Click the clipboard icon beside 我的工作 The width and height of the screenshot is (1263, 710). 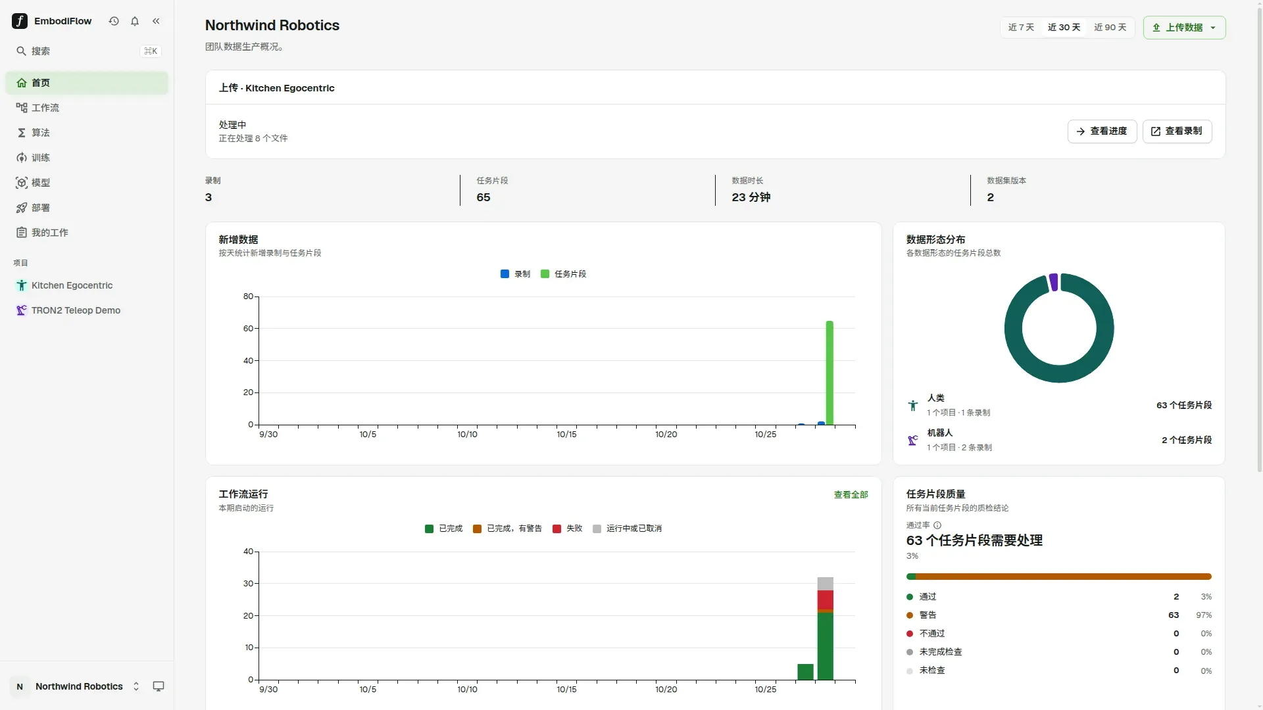pos(22,233)
